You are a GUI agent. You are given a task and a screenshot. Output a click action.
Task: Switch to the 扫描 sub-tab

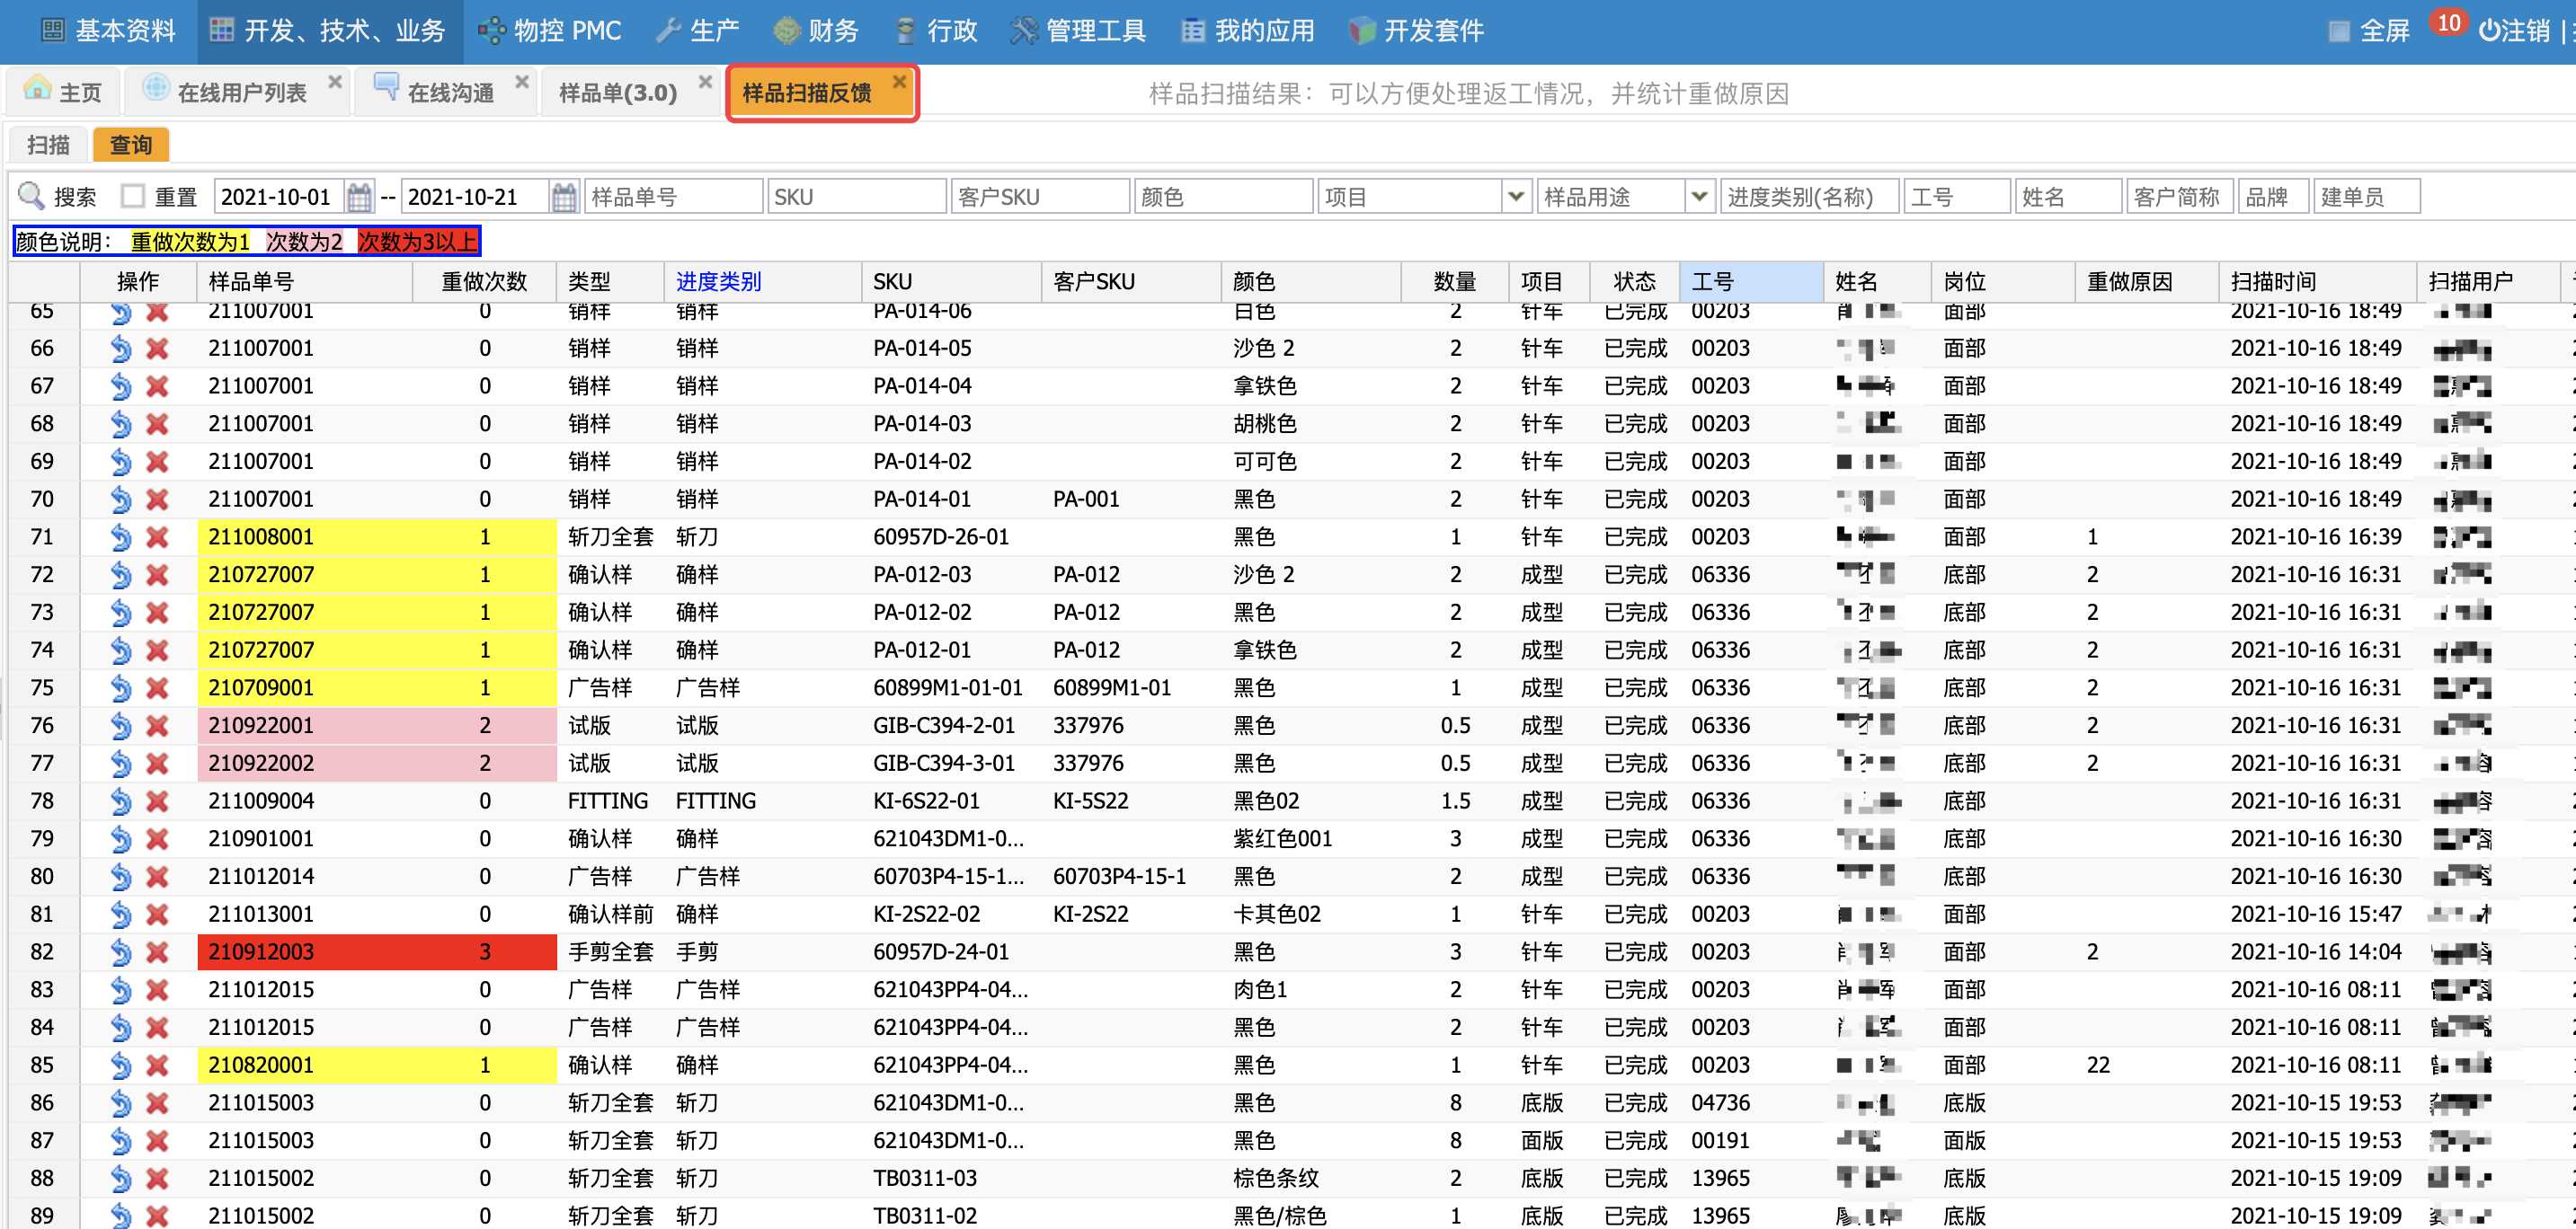[48, 145]
